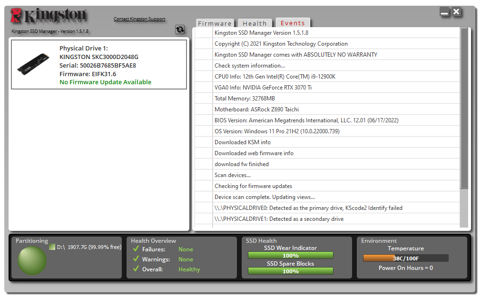The image size is (481, 298).
Task: Click 'No Firmware Update Available' text
Action: (x=105, y=82)
